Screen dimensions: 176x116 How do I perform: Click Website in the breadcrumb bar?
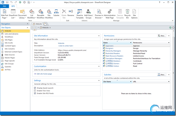(45, 27)
